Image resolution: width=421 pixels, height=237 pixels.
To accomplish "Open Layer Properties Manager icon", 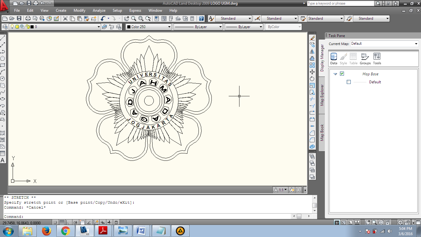I will (x=5, y=27).
